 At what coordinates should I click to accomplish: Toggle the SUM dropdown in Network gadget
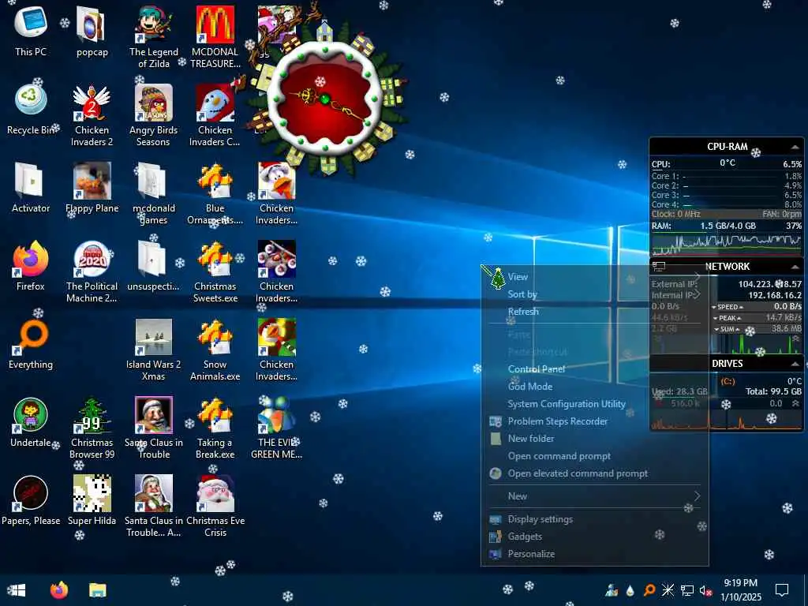pyautogui.click(x=727, y=329)
